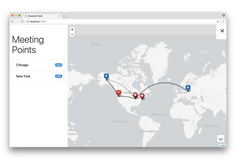Screen dimensions: 236x167
Task: Close the Brawndo Client tab
Action: (x=59, y=16)
